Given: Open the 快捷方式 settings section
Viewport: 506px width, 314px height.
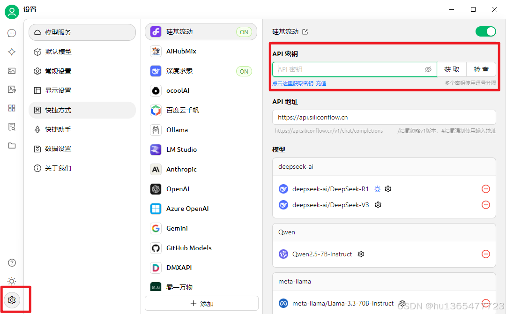Looking at the screenshot, I should (82, 110).
